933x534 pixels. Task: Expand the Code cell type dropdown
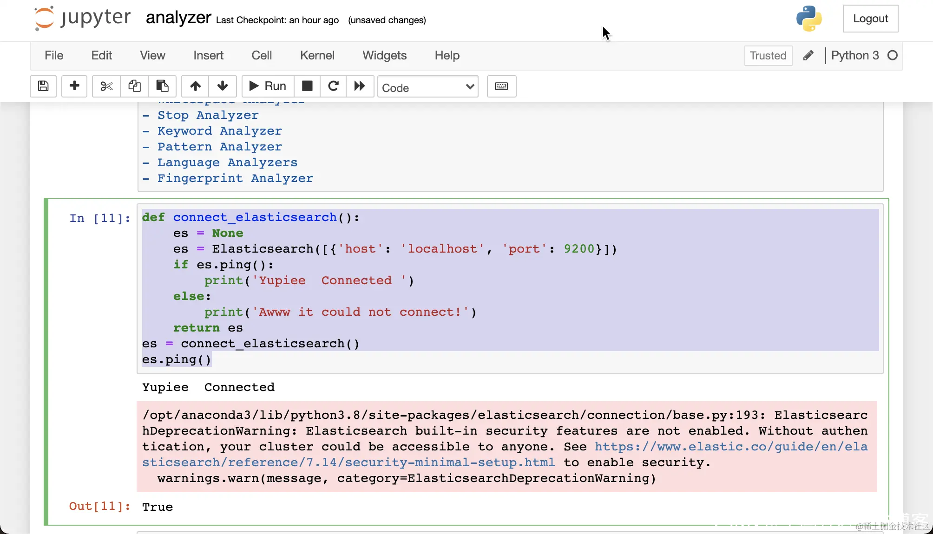click(428, 87)
